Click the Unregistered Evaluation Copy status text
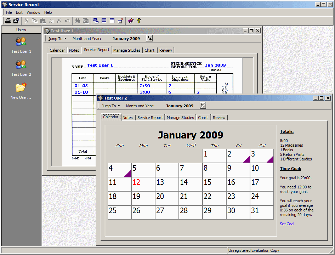335x255 pixels. point(254,250)
